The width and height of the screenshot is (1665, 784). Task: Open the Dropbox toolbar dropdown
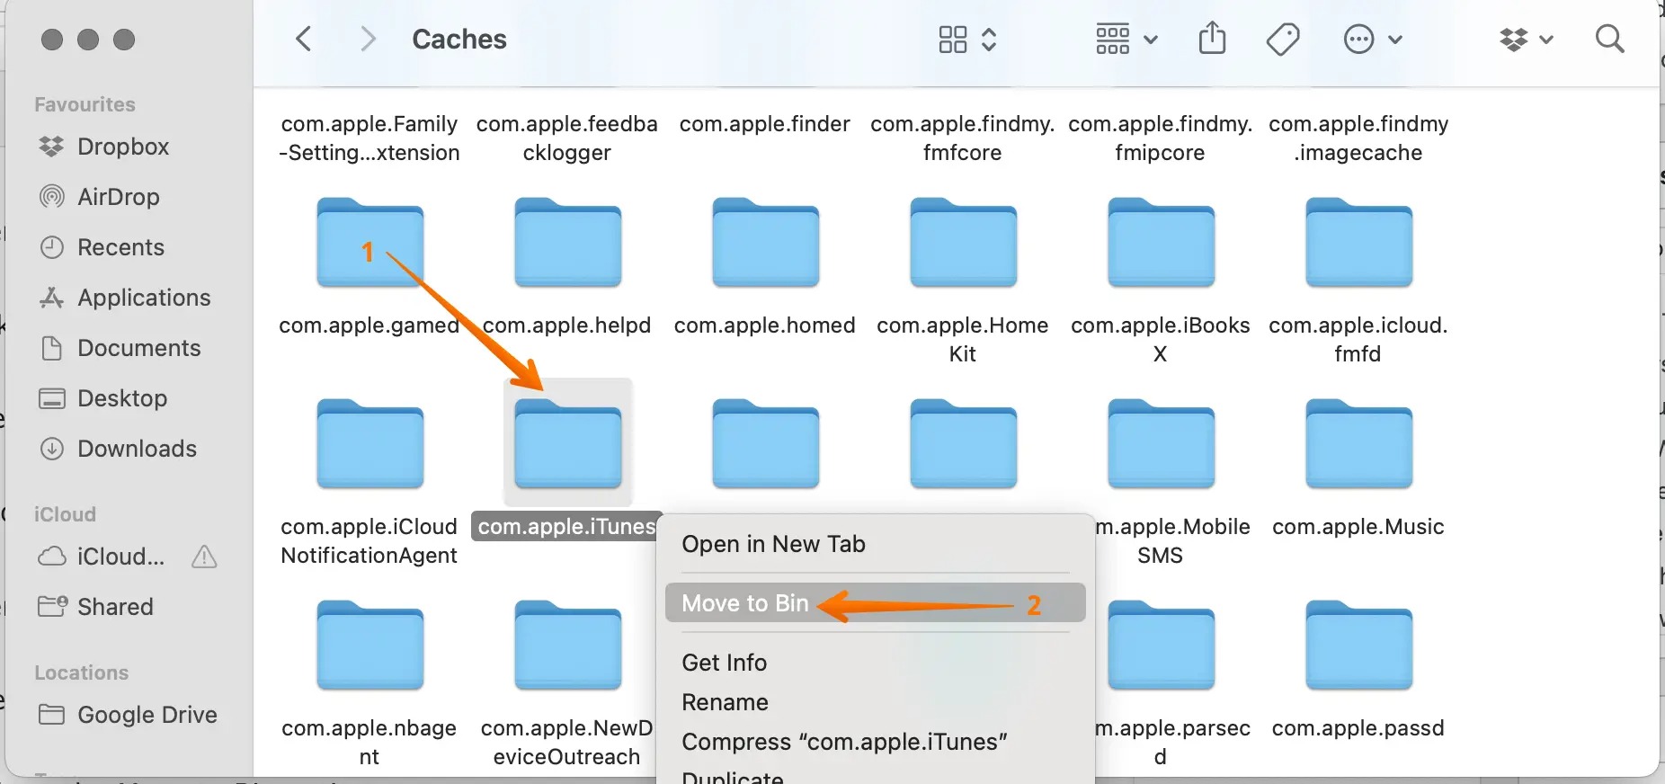[1527, 40]
